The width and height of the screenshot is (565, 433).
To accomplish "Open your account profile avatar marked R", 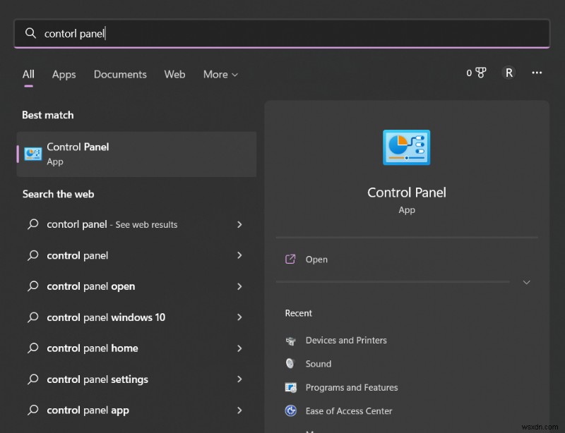I will tap(509, 73).
